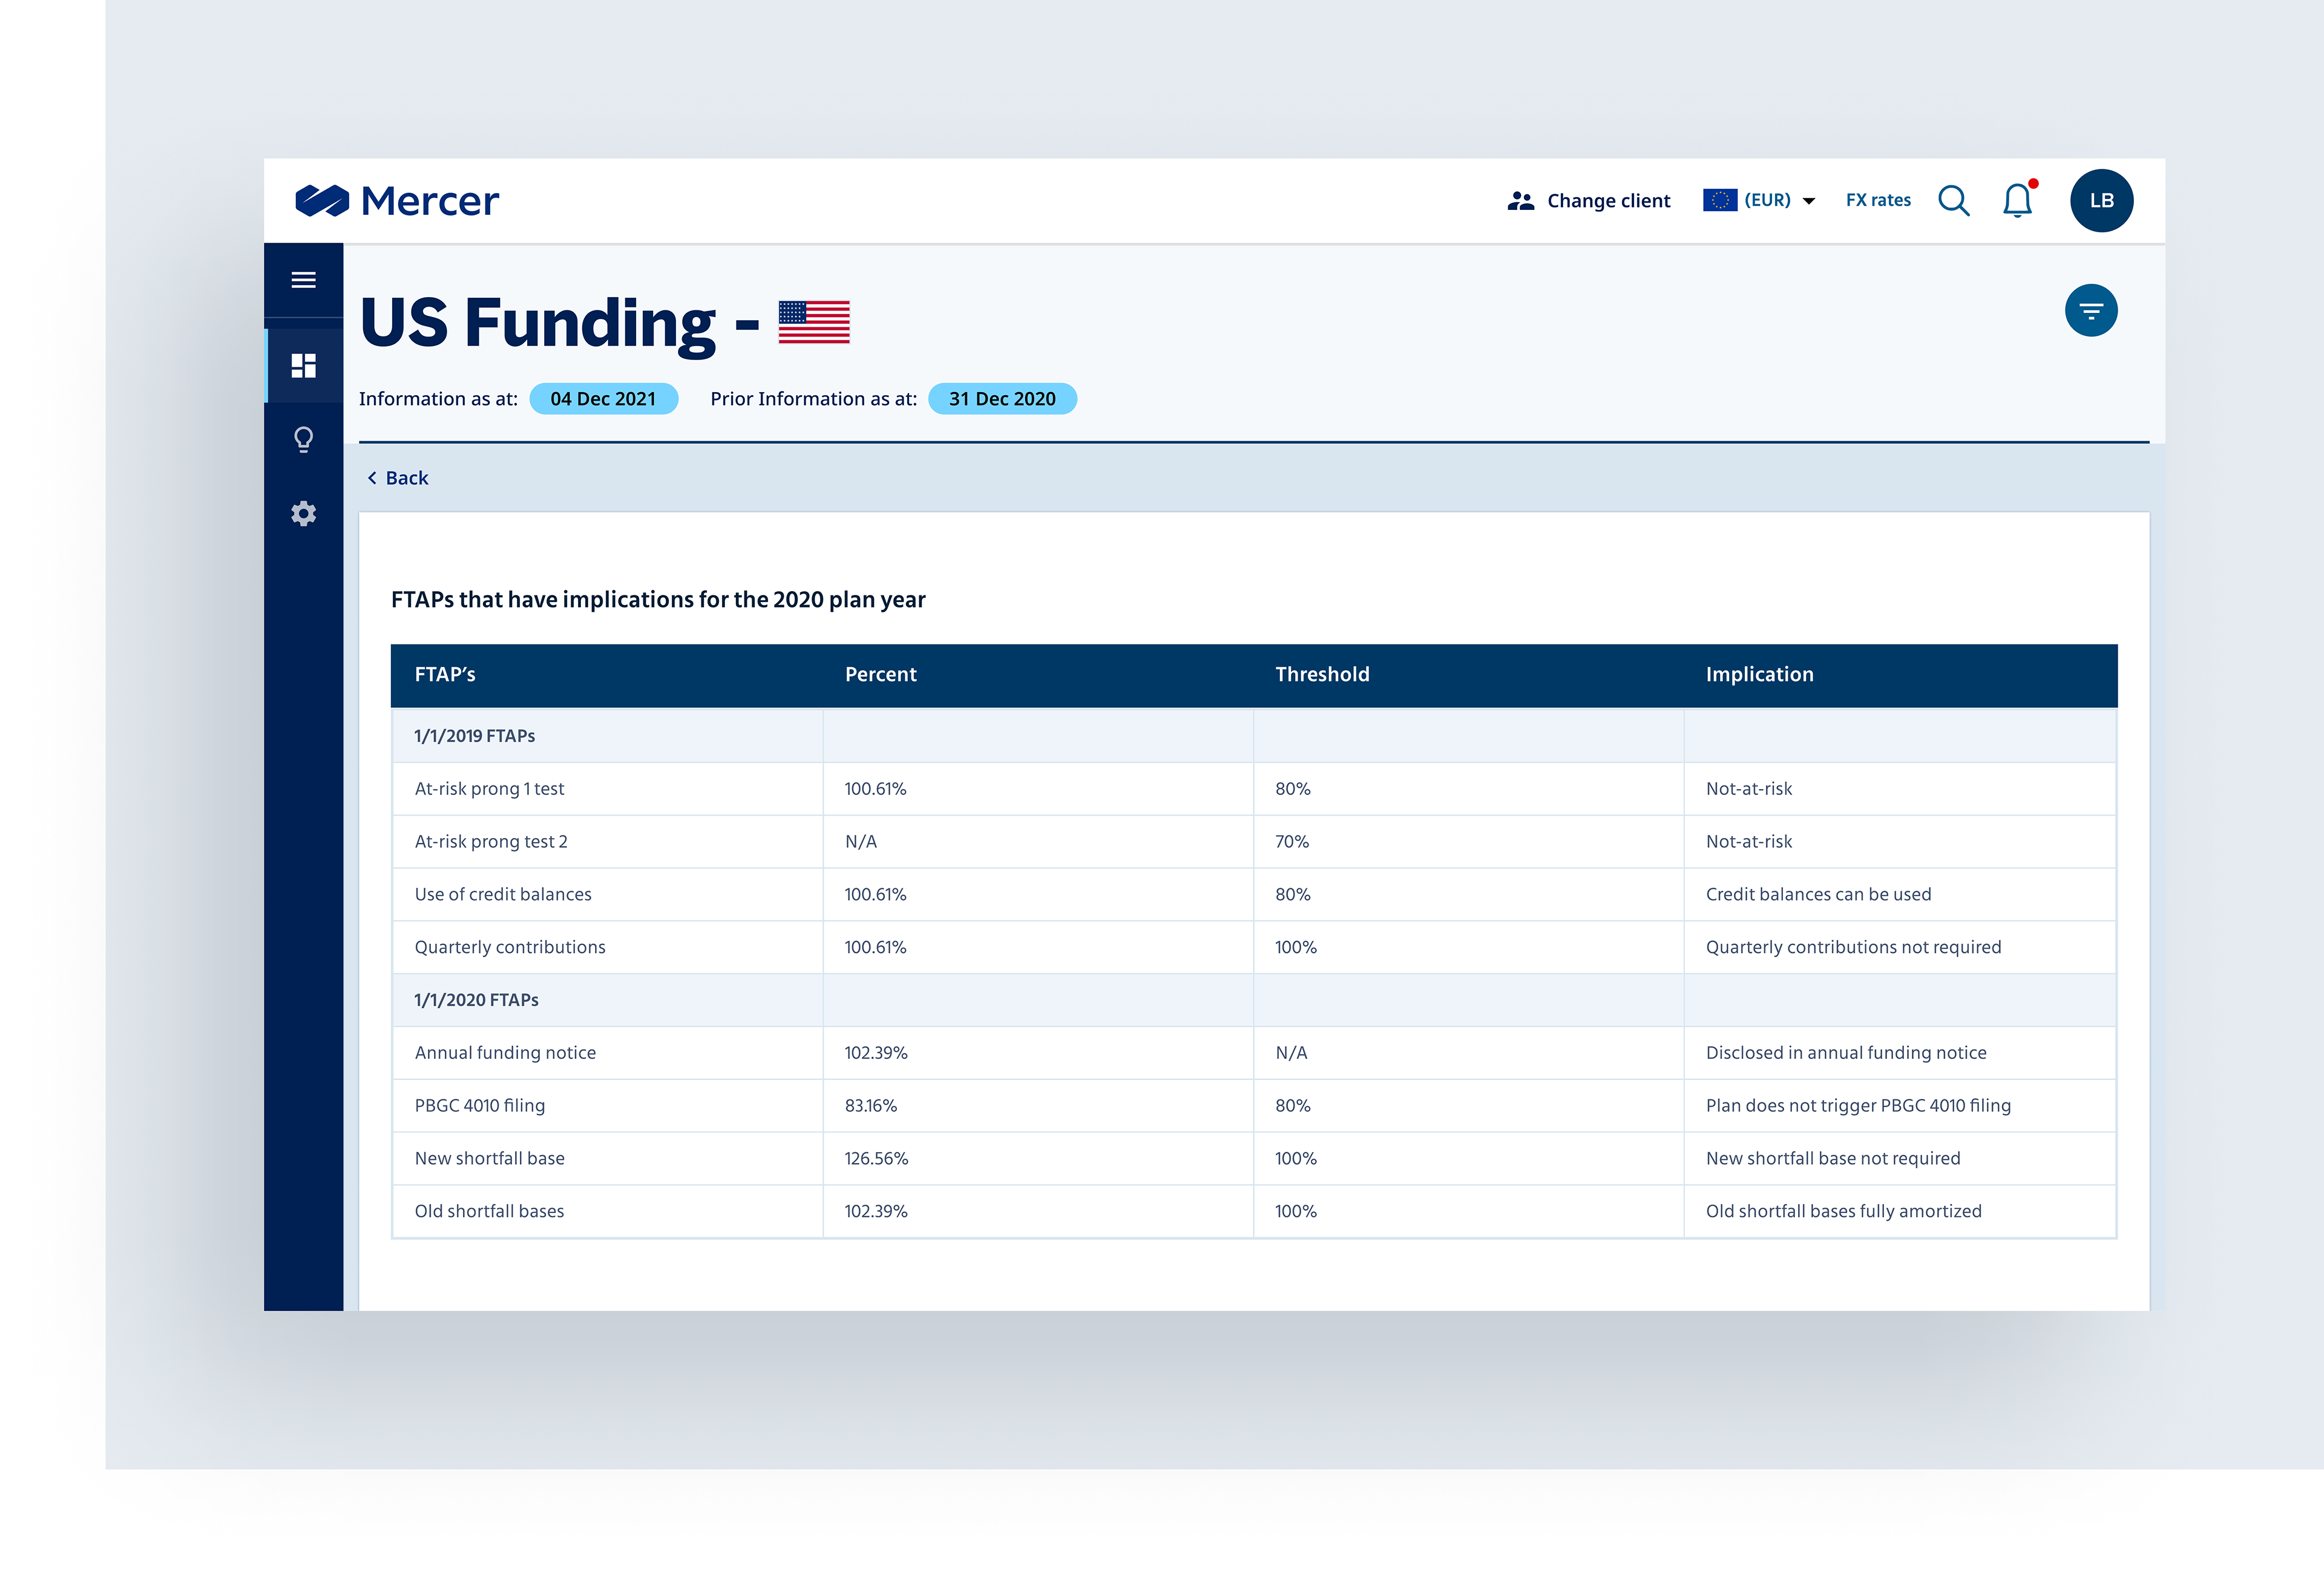
Task: Go Back to previous page
Action: [406, 478]
